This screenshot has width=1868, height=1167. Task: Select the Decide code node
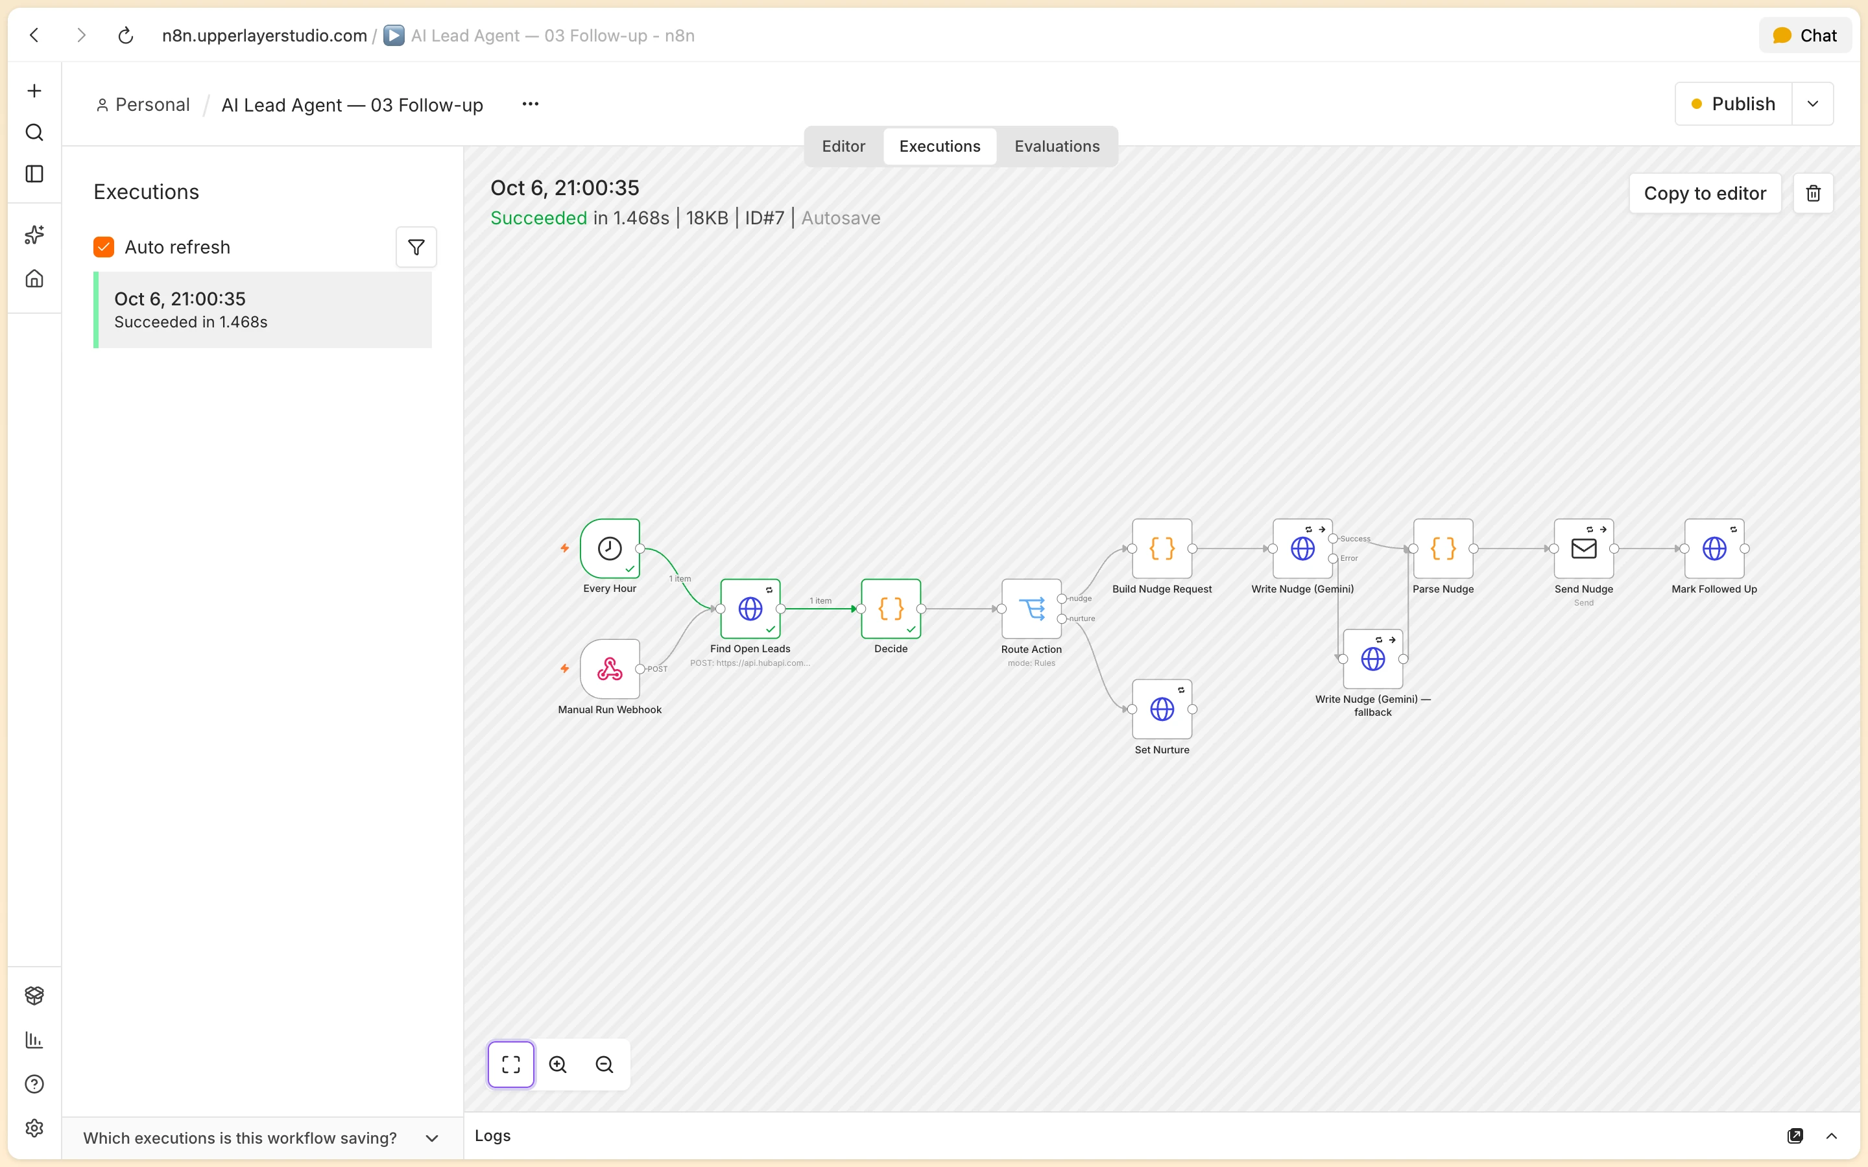(891, 609)
